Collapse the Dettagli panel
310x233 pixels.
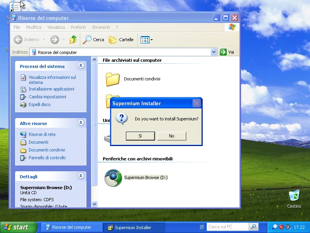pos(81,176)
